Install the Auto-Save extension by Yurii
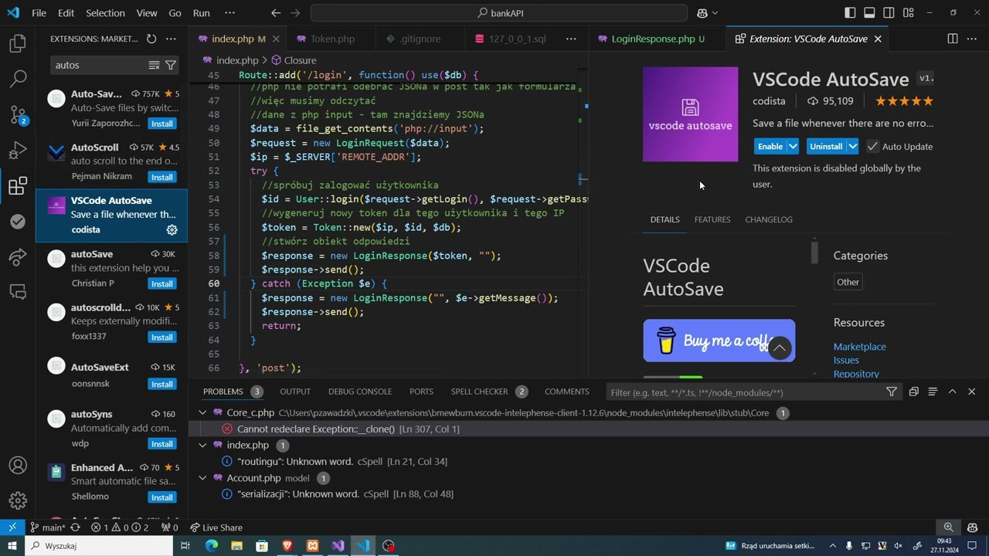Image resolution: width=989 pixels, height=556 pixels. point(162,124)
